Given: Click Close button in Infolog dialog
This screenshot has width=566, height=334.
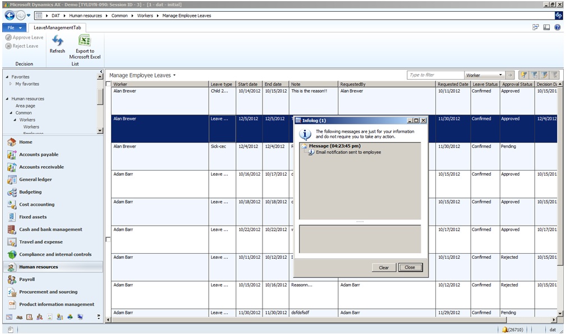Looking at the screenshot, I should [x=410, y=268].
